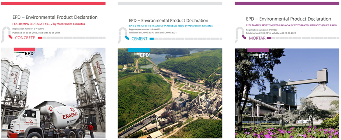Select the CONCRETE category label

[x=25, y=38]
